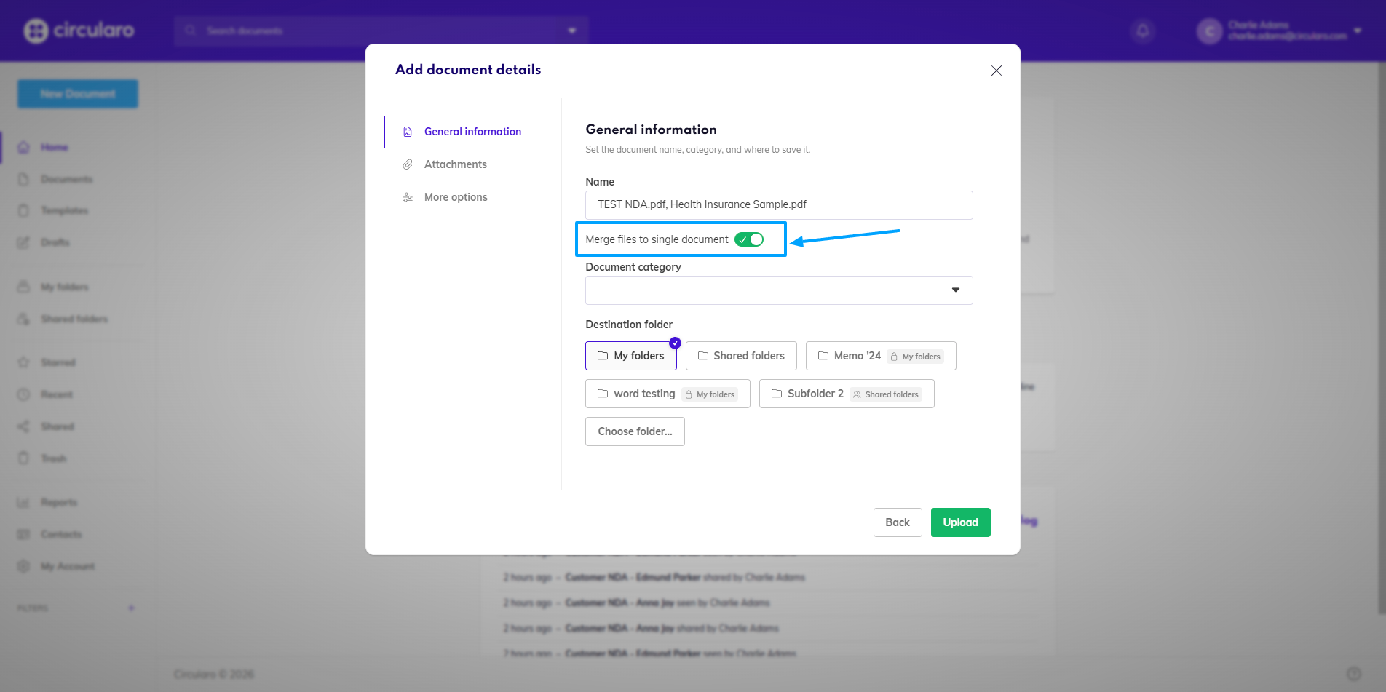This screenshot has width=1386, height=692.
Task: Open the search documents dropdown arrow
Action: (572, 31)
